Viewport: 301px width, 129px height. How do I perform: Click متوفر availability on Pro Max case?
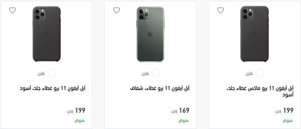tap(288, 121)
